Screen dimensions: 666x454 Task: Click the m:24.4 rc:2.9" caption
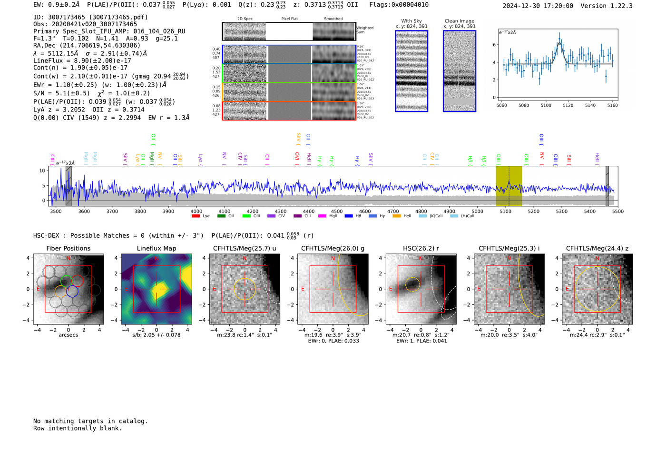click(597, 335)
